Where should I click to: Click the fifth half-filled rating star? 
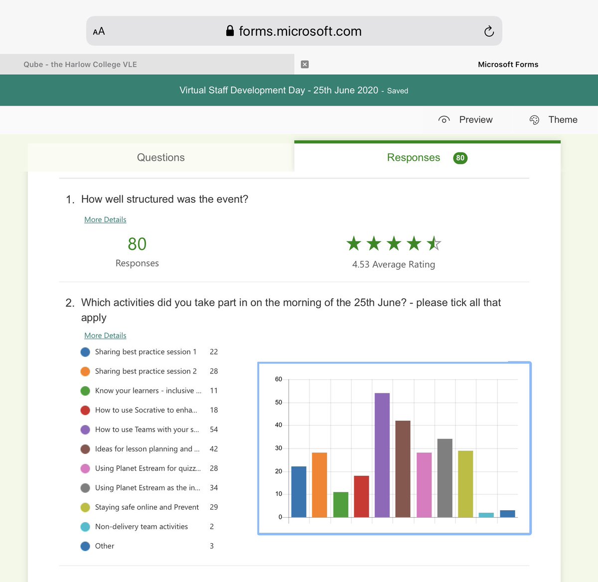(x=434, y=243)
